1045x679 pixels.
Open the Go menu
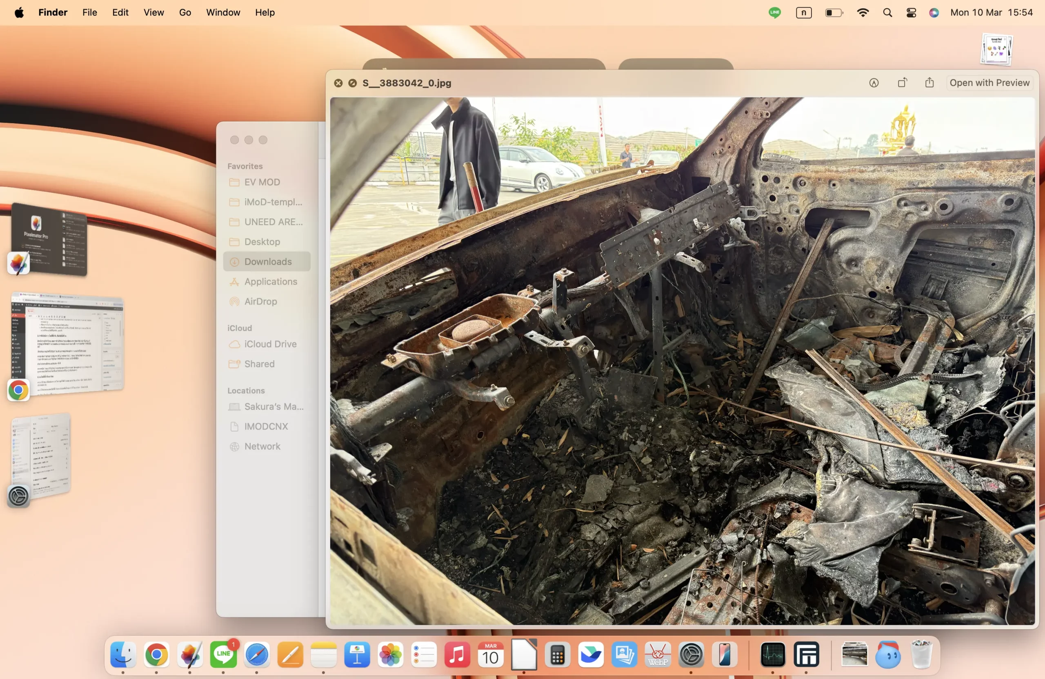(x=185, y=13)
